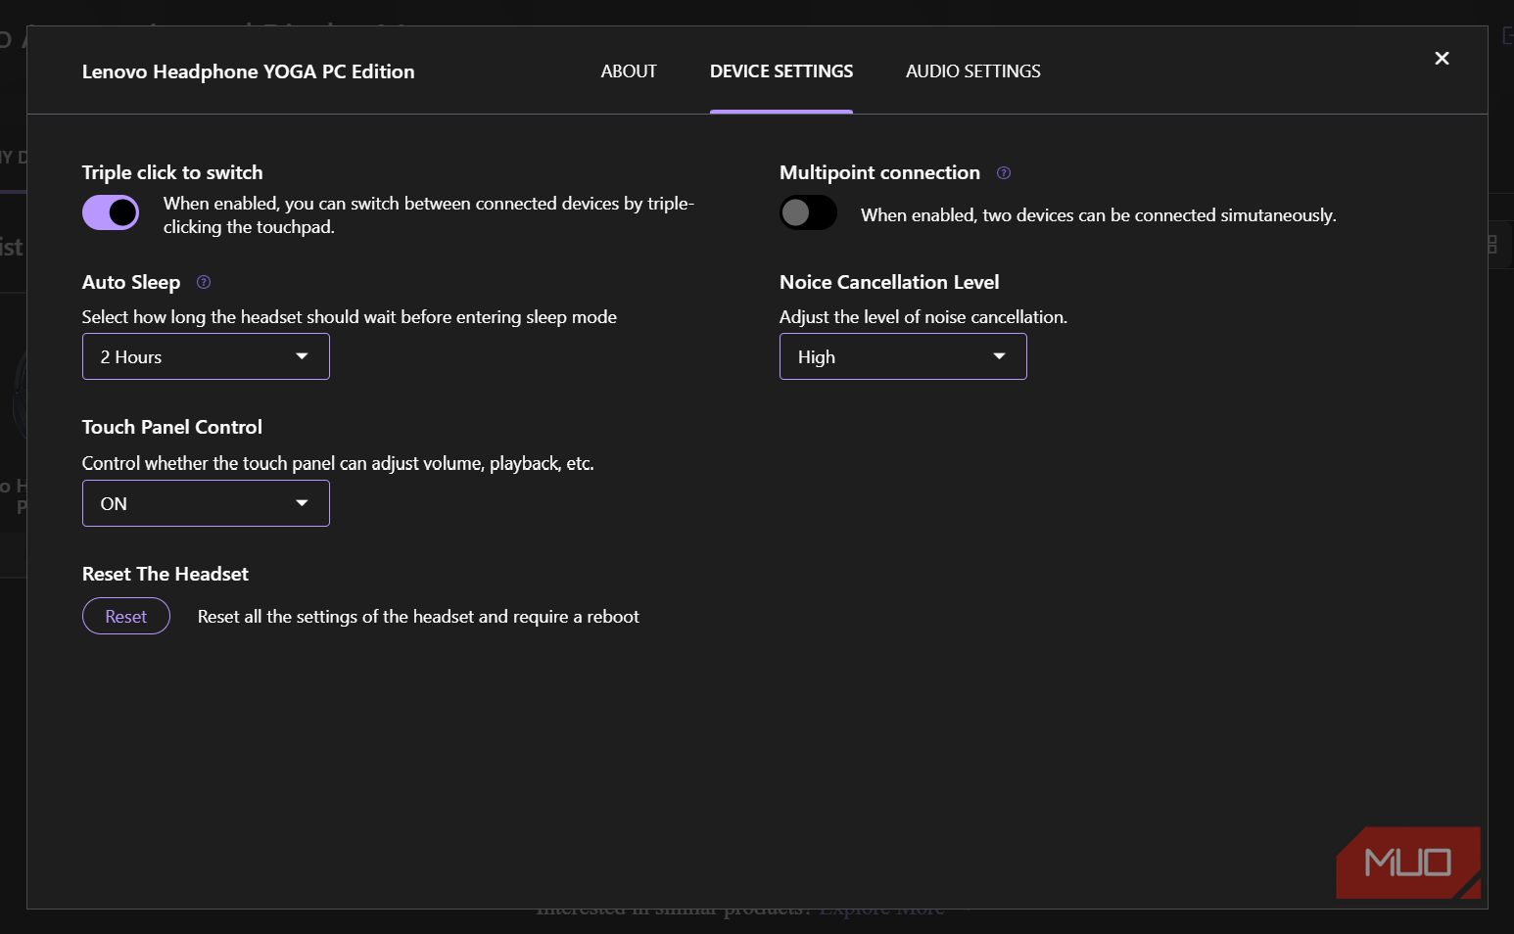Close the headphone settings dialog

[x=1442, y=59]
